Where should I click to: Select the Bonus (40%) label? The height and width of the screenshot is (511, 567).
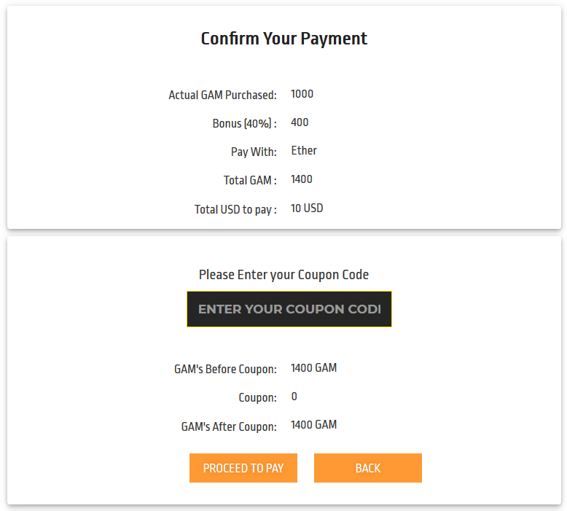click(x=244, y=123)
